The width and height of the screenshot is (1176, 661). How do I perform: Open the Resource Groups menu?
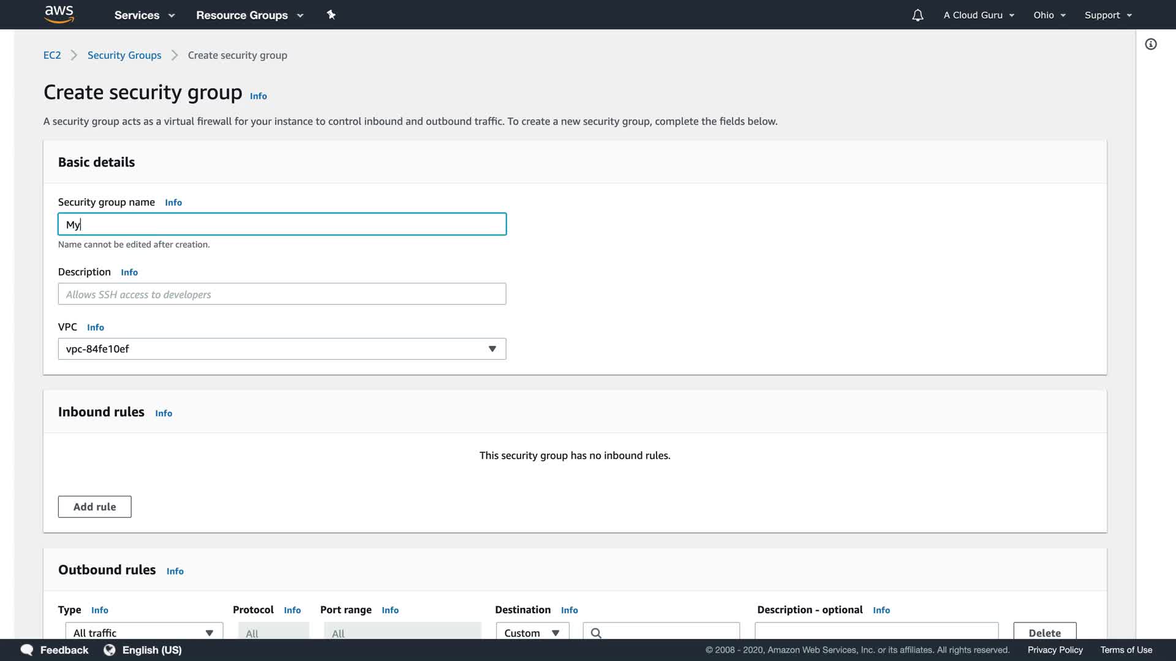(x=249, y=15)
